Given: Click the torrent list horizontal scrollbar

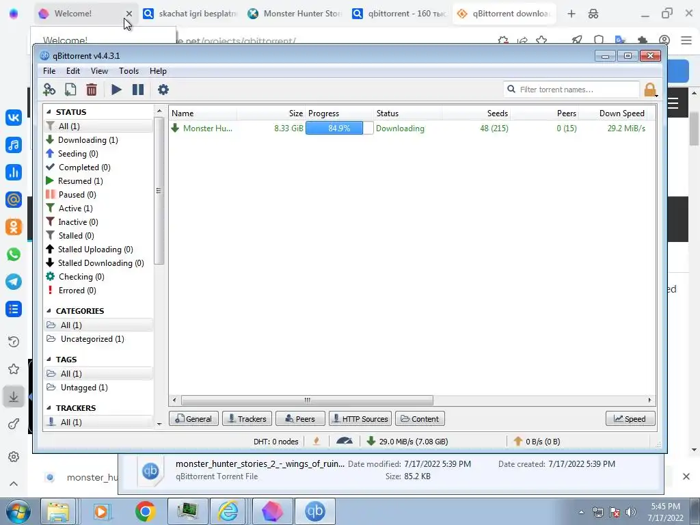Looking at the screenshot, I should click(307, 400).
